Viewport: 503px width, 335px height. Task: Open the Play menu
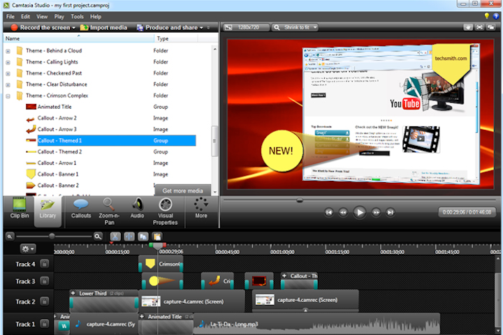59,17
